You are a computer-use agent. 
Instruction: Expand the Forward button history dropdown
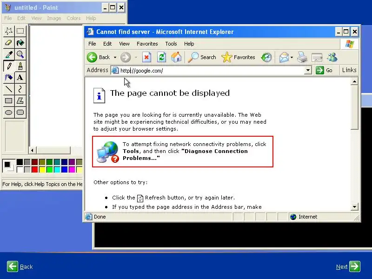(x=136, y=57)
